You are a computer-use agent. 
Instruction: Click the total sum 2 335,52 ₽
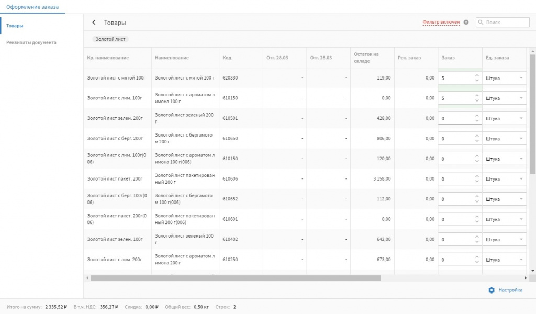[56, 307]
